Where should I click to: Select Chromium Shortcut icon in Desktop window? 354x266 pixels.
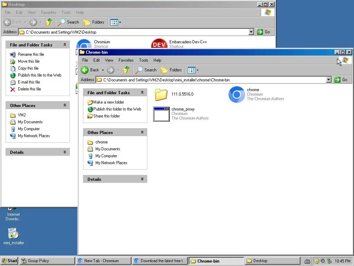[x=84, y=44]
